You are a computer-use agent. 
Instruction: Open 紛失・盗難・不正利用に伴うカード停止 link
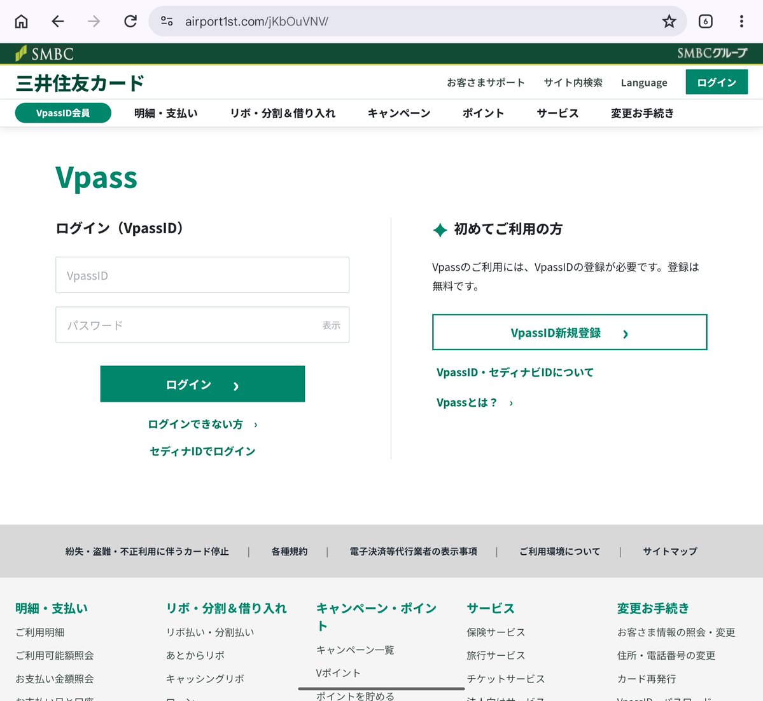[147, 551]
